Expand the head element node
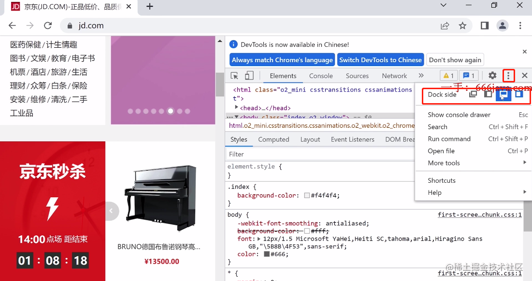 (x=236, y=107)
